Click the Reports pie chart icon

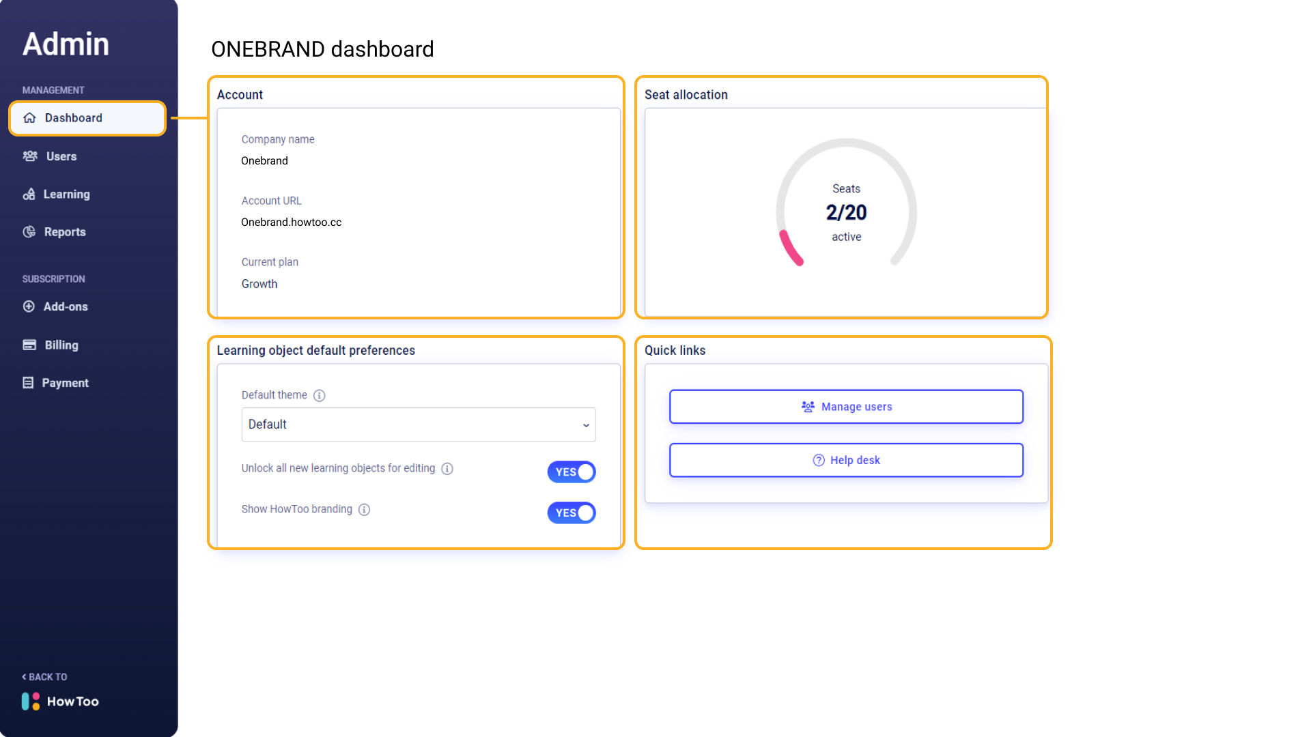point(30,231)
